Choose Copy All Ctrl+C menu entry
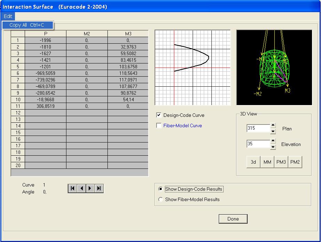This screenshot has width=321, height=242. 27,25
